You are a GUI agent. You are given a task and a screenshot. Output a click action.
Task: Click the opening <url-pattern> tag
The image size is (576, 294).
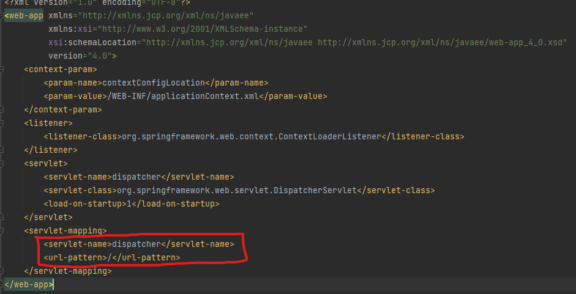coord(75,258)
